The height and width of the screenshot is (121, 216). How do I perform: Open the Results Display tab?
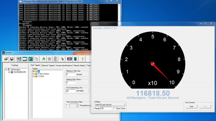[79, 65]
